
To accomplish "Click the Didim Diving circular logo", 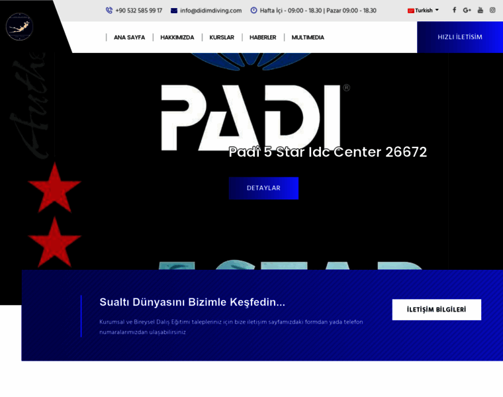I will (19, 26).
